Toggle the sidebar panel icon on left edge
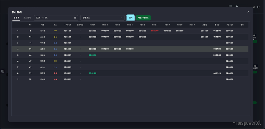This screenshot has height=129, width=265. coord(3,71)
